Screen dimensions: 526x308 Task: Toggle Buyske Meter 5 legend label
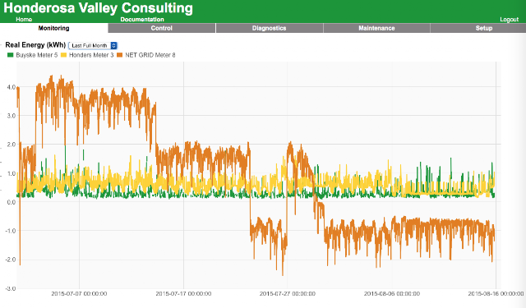coord(37,55)
